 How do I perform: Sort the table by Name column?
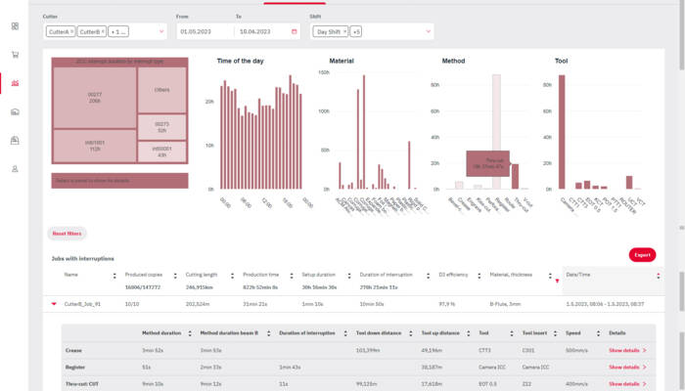click(114, 275)
